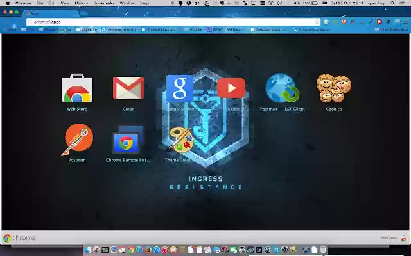Open the Chrome menu in menu bar
Image resolution: width=411 pixels, height=256 pixels.
[23, 3]
